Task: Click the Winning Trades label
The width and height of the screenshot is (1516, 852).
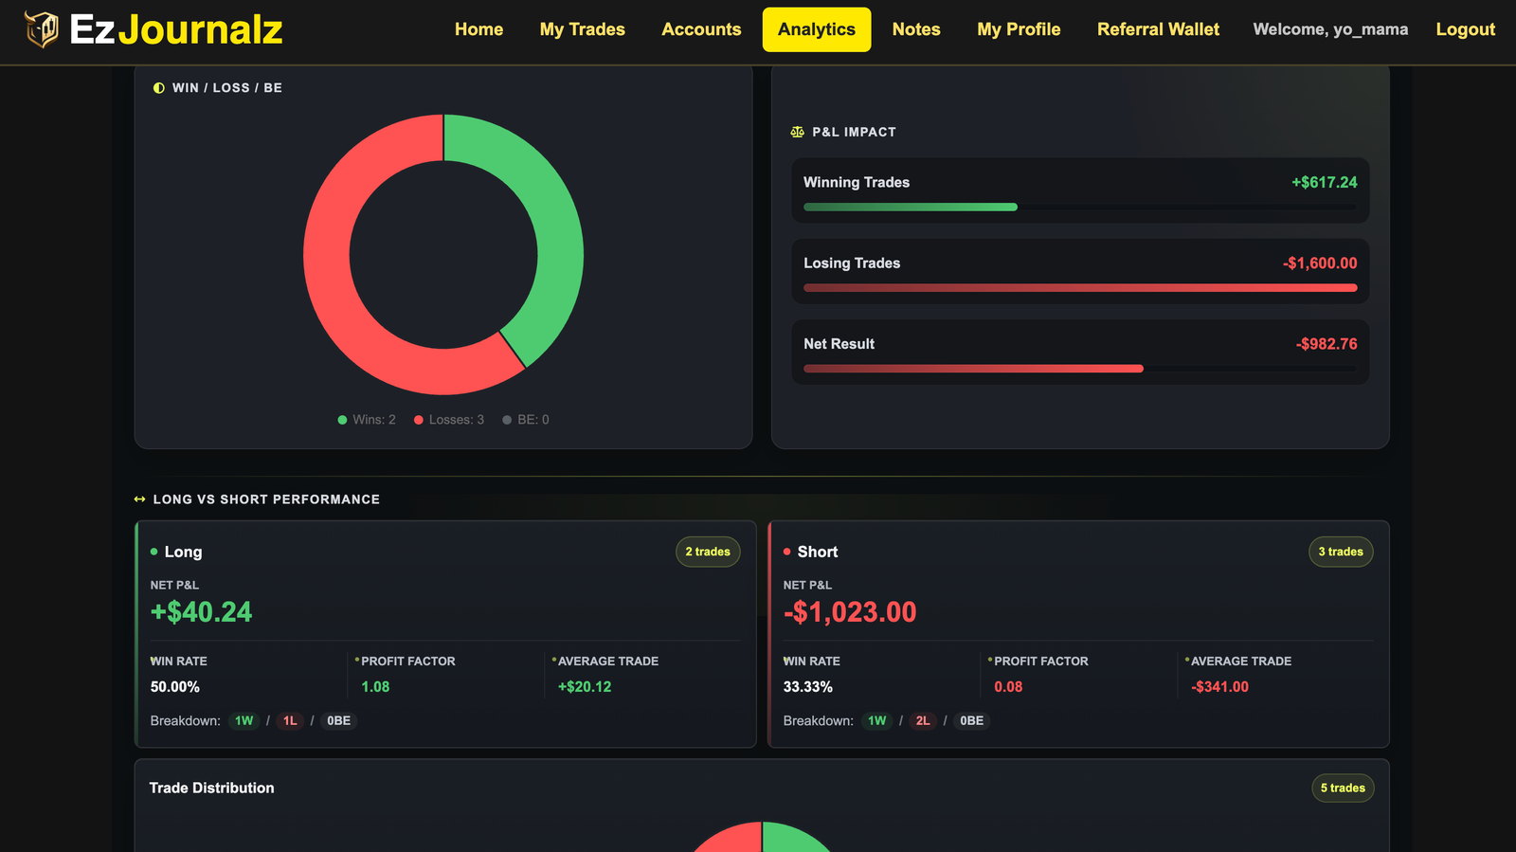Action: [x=857, y=182]
